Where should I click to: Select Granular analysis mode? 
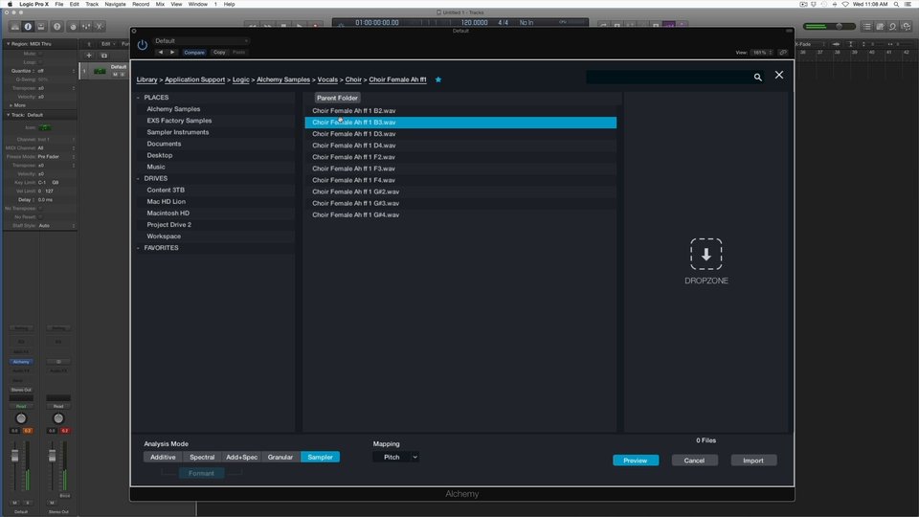pyautogui.click(x=280, y=458)
